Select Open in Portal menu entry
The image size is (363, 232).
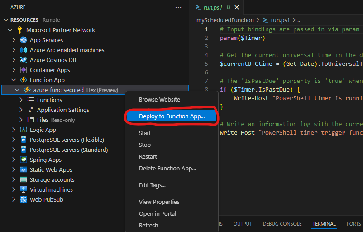tap(158, 214)
